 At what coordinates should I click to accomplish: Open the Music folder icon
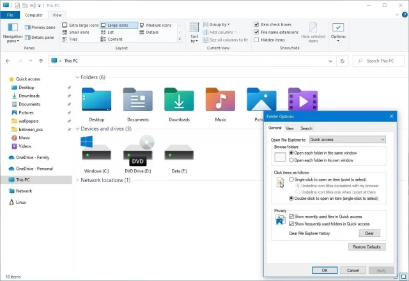[x=220, y=100]
